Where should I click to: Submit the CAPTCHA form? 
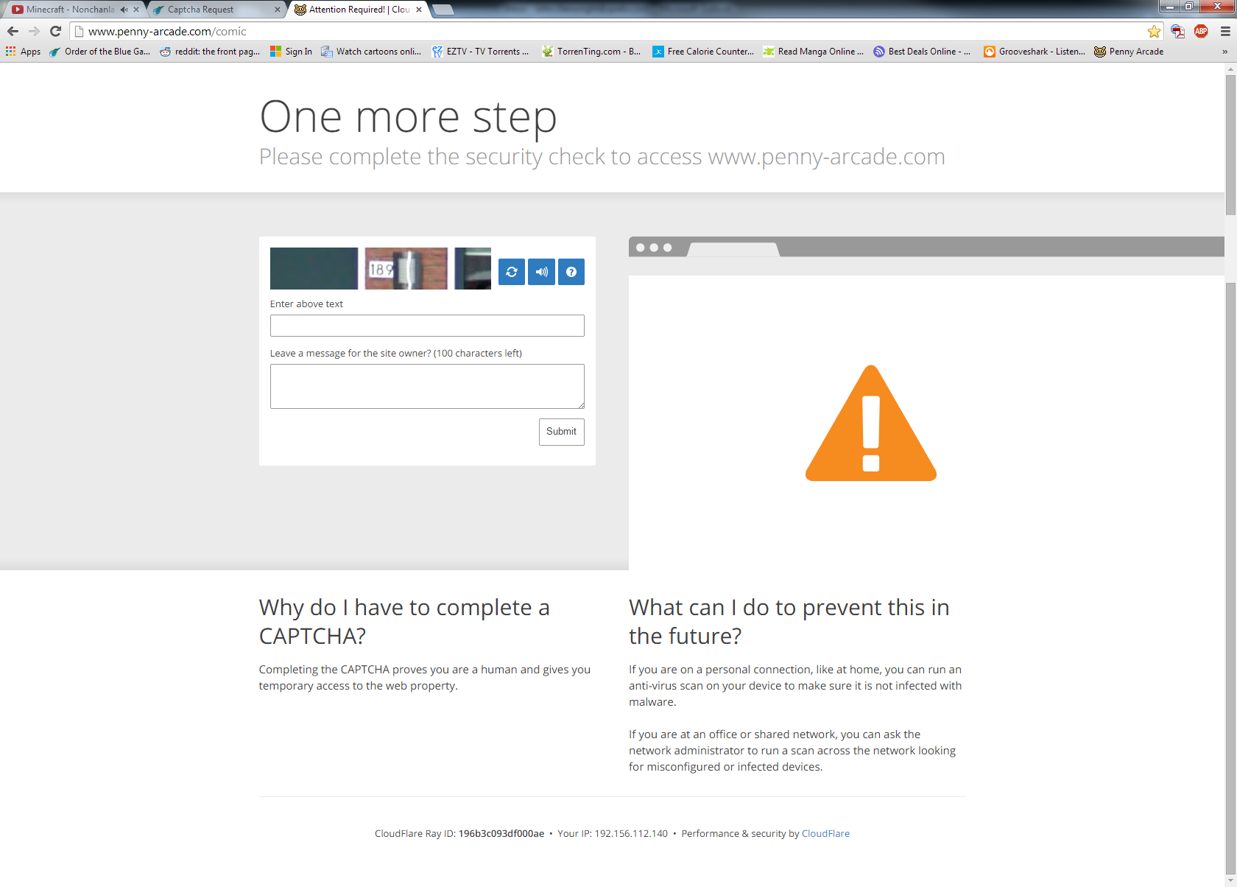(x=561, y=432)
